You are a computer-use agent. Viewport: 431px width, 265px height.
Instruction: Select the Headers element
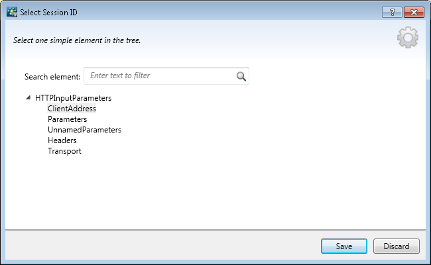(62, 140)
